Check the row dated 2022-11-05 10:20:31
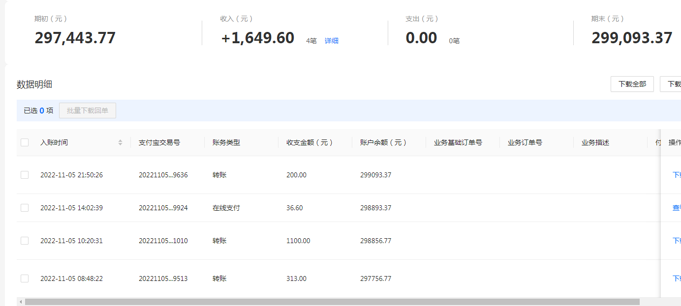681x306 pixels. (25, 241)
